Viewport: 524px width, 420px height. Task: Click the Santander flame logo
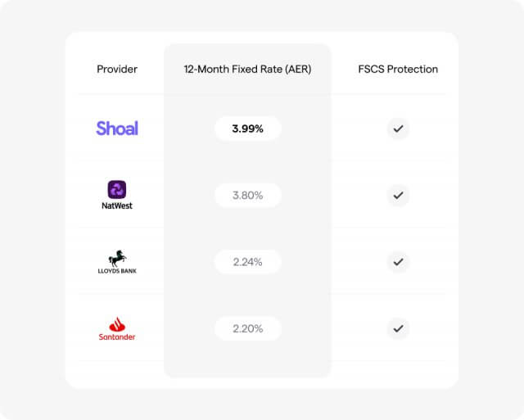pyautogui.click(x=117, y=323)
